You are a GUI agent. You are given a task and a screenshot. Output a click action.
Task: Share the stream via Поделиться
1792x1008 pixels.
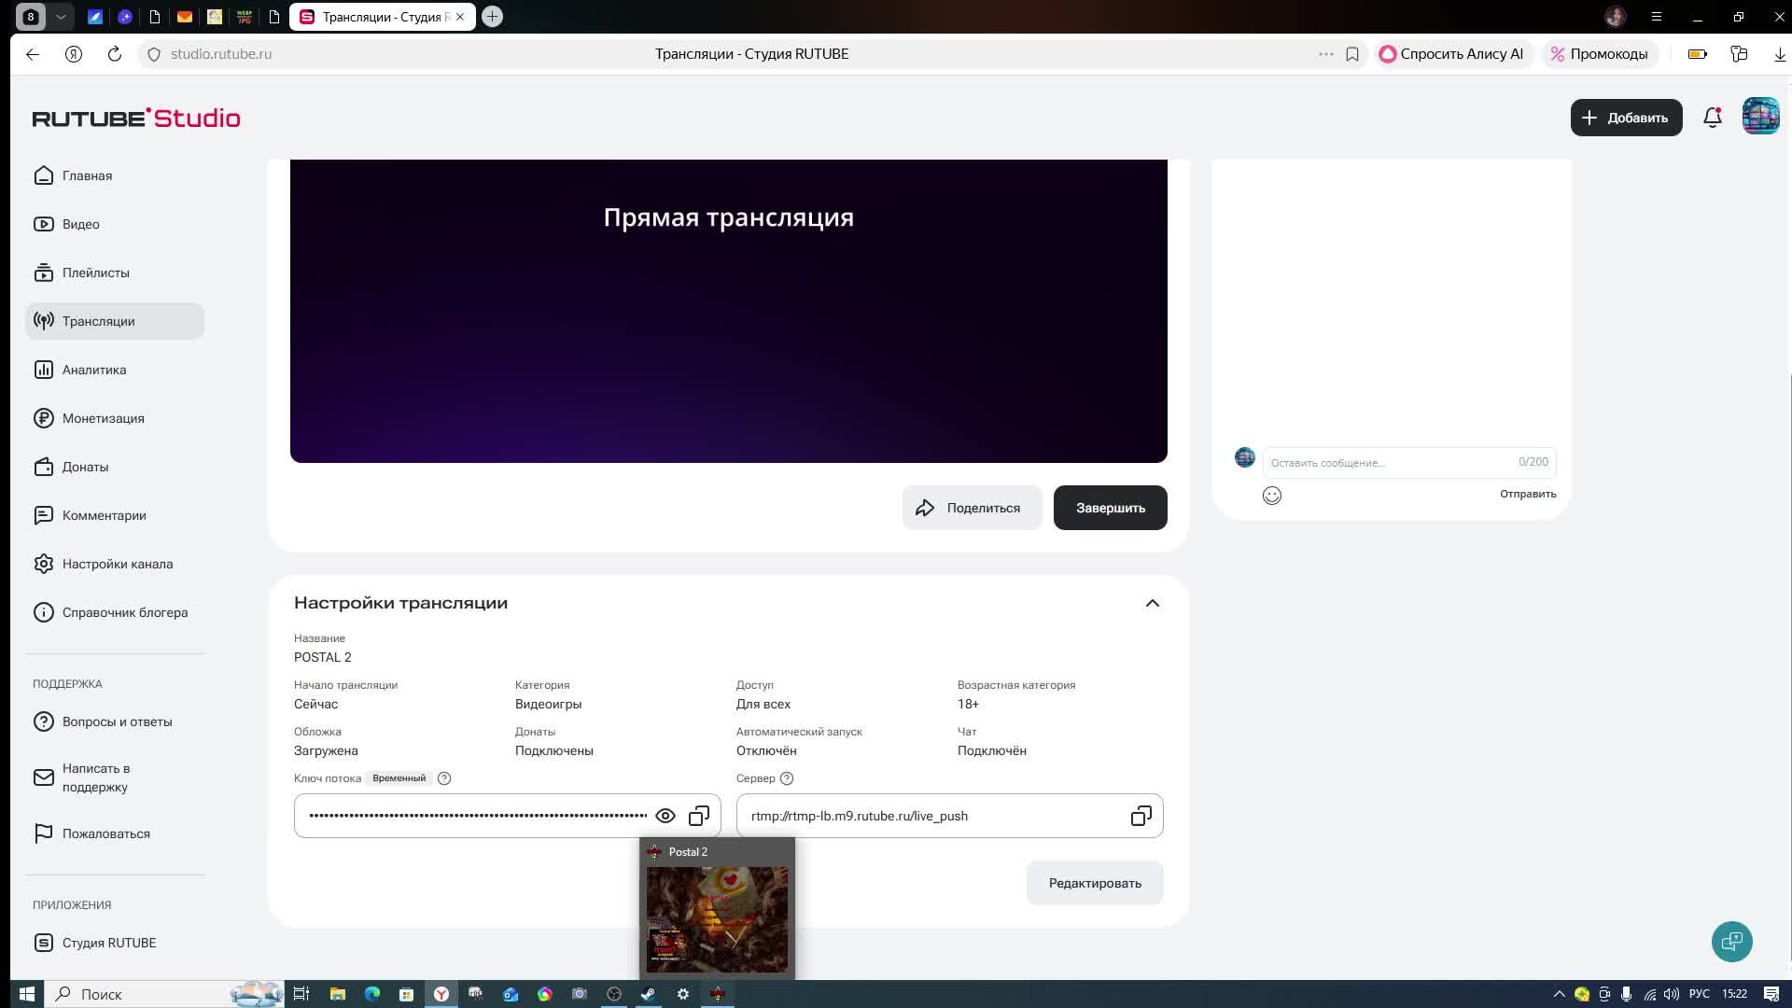pos(971,508)
